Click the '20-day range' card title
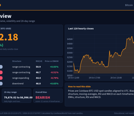The image size is (134, 116). (10, 92)
